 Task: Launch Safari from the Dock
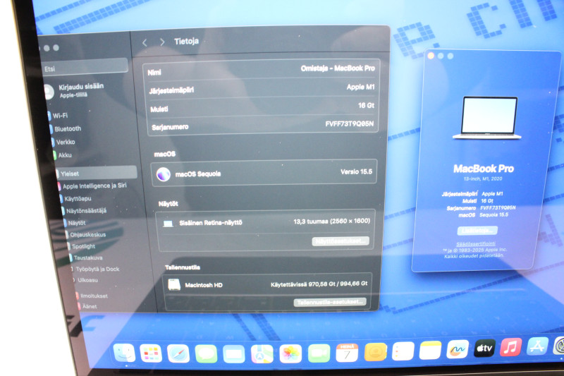pos(178,353)
